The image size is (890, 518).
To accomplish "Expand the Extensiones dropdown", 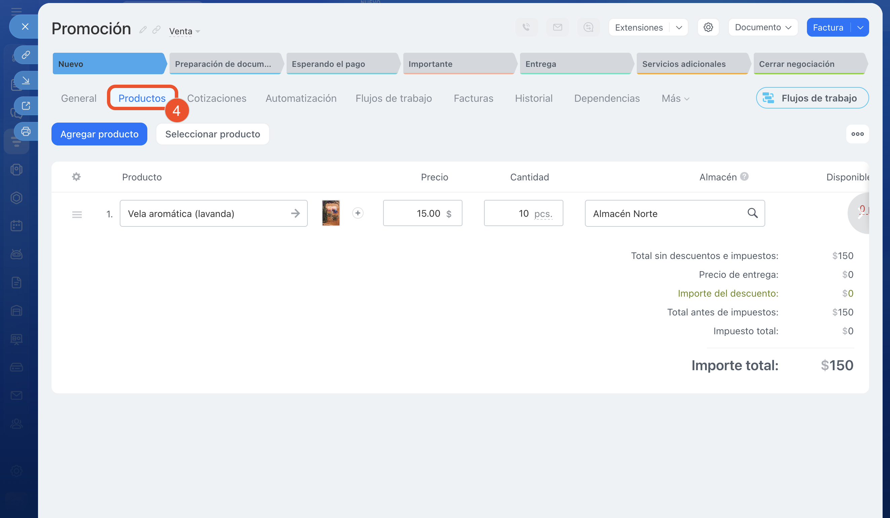I will (x=678, y=28).
